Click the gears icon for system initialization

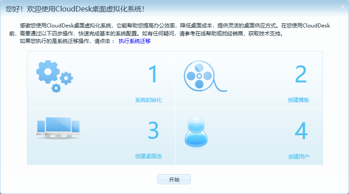[x=55, y=76]
